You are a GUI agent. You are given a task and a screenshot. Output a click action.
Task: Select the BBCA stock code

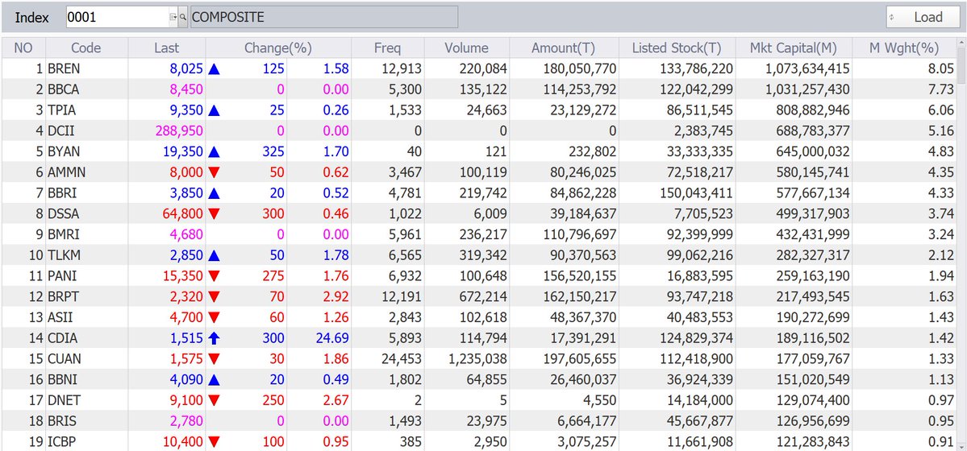pos(64,89)
